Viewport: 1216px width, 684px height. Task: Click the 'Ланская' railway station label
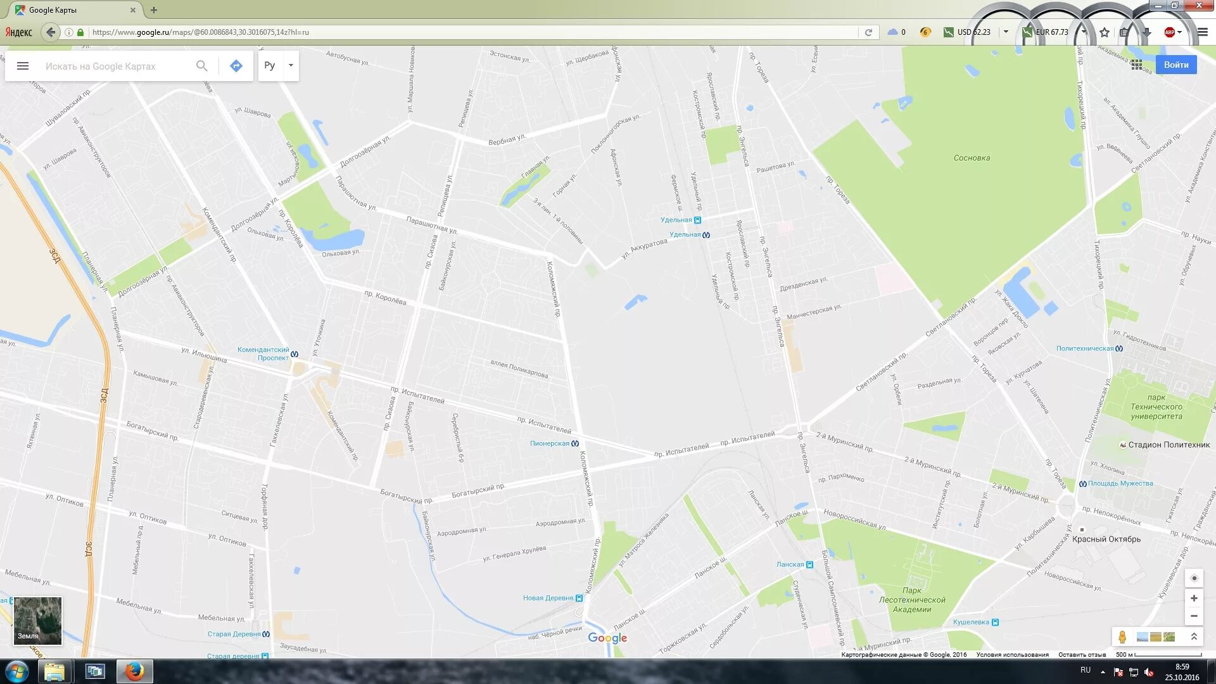click(x=790, y=564)
